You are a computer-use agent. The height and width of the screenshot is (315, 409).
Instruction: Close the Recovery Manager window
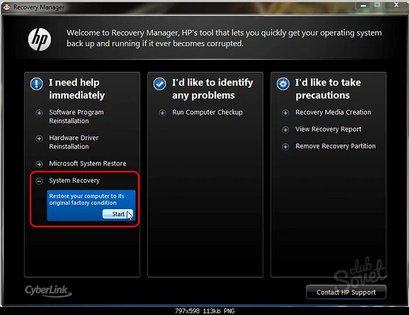(x=396, y=5)
